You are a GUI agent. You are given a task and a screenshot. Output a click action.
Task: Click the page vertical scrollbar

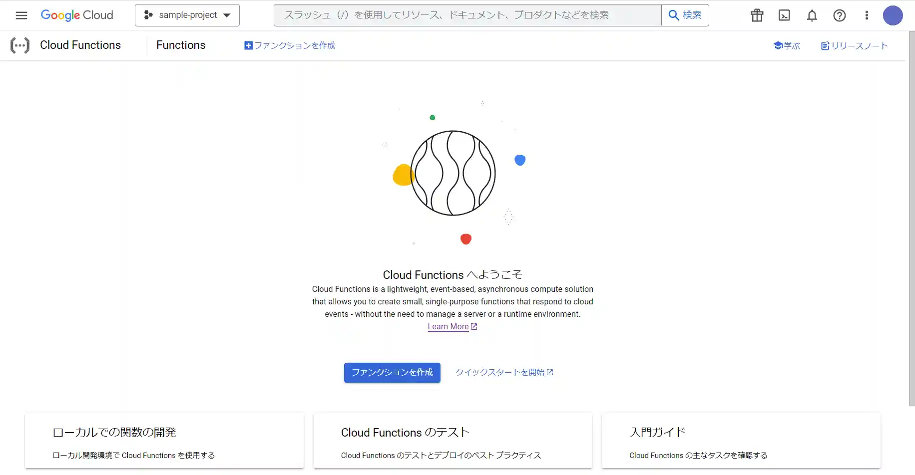click(x=912, y=218)
